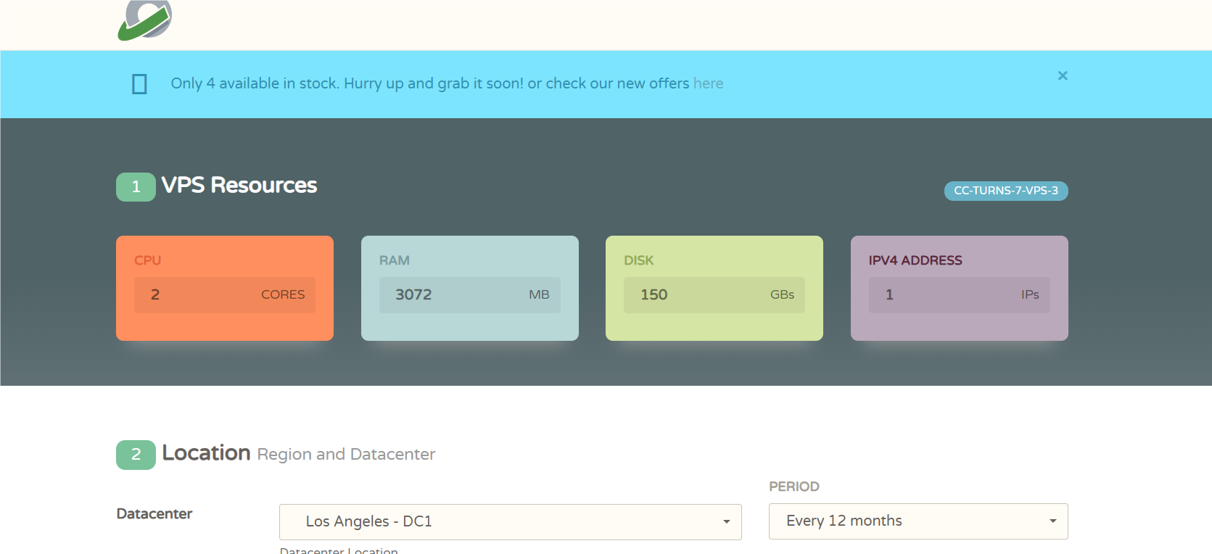Open the Datacenter Los Angeles - DC1 dropdown

(x=511, y=522)
